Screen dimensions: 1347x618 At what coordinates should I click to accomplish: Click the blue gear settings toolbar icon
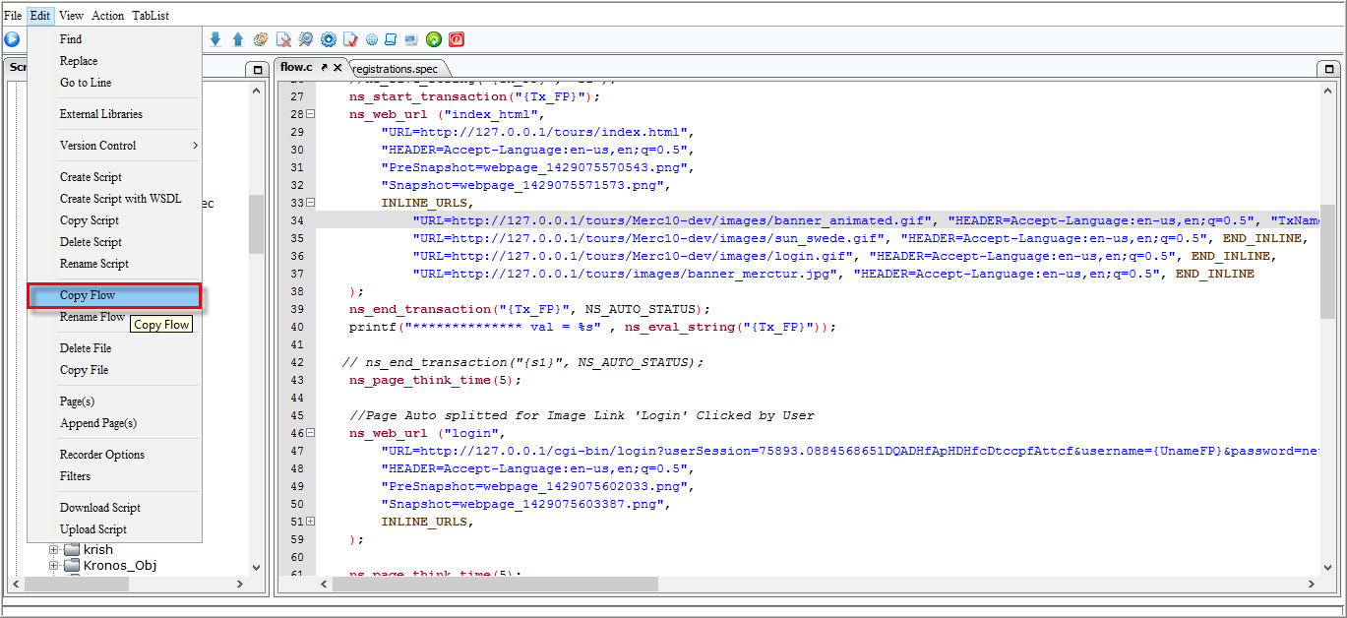tap(329, 39)
